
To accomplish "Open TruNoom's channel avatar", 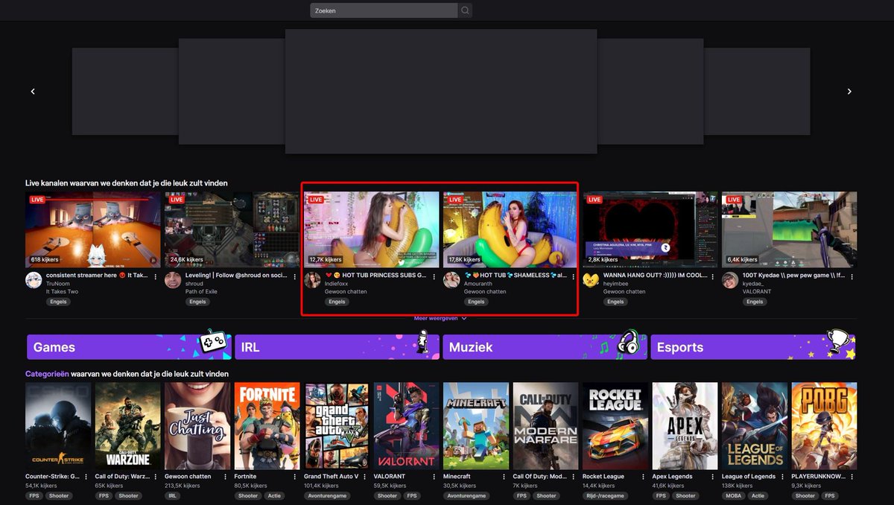I will (x=34, y=280).
